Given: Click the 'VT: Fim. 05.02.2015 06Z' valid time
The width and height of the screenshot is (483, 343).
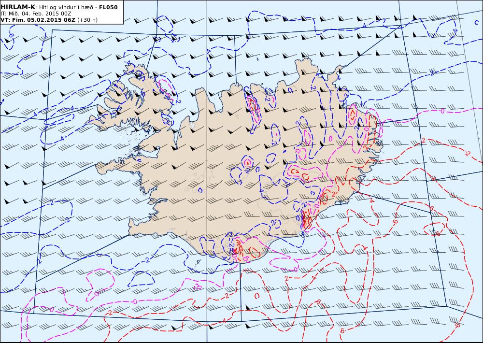Looking at the screenshot, I should (38, 20).
